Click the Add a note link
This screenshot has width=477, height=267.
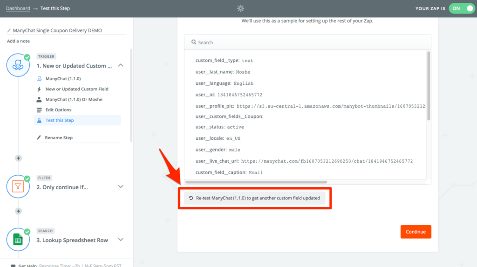click(18, 41)
